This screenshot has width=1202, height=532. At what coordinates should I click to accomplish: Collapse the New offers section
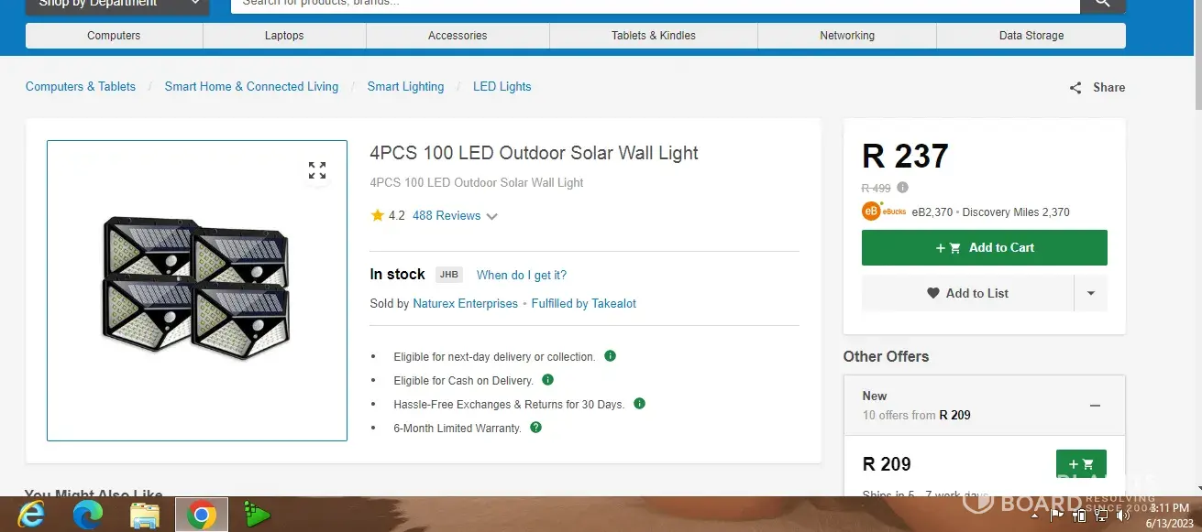[1095, 406]
